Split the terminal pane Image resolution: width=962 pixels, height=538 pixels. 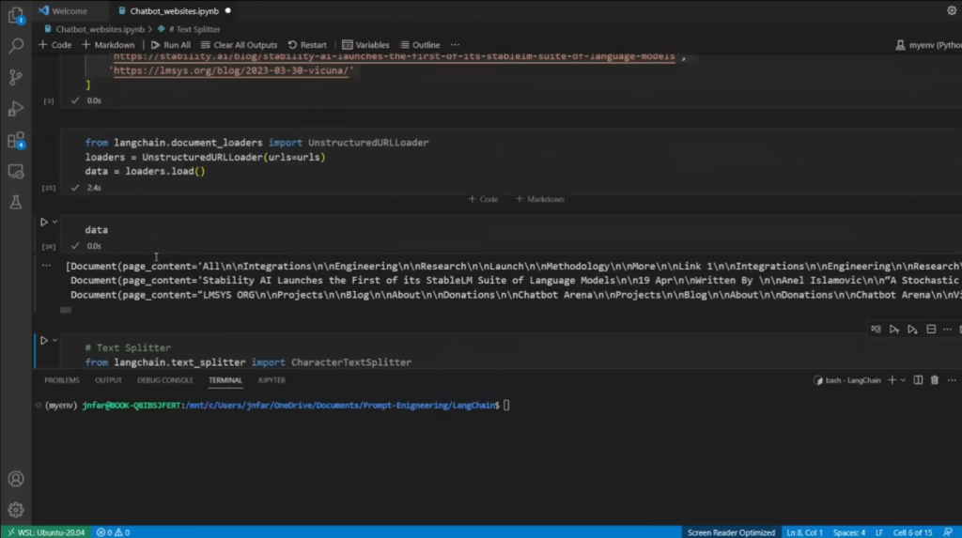(918, 380)
